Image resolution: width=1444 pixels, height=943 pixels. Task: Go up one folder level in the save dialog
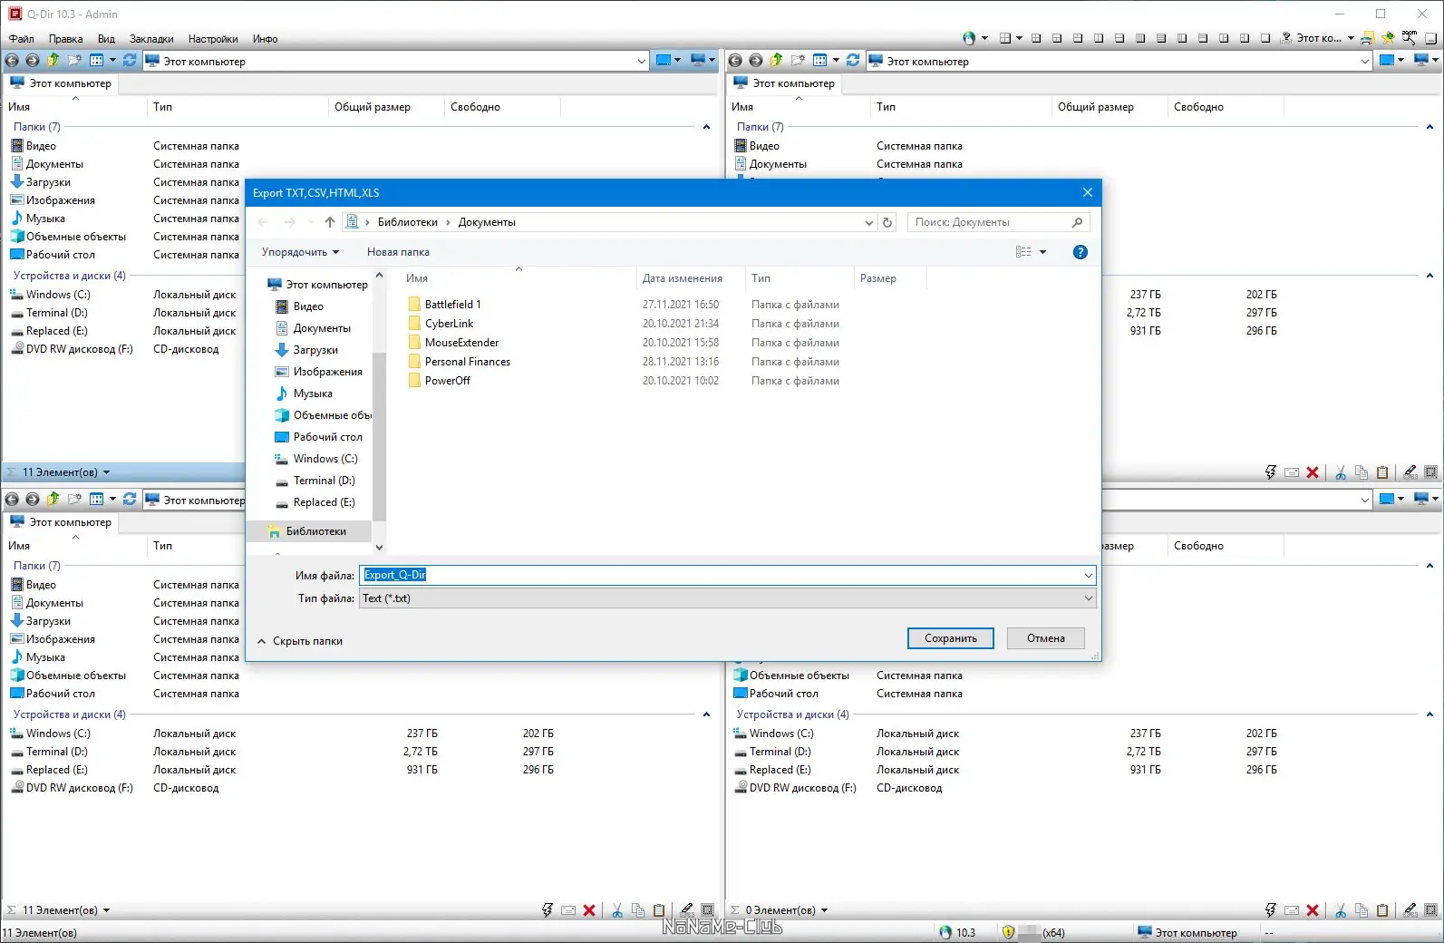pyautogui.click(x=330, y=222)
